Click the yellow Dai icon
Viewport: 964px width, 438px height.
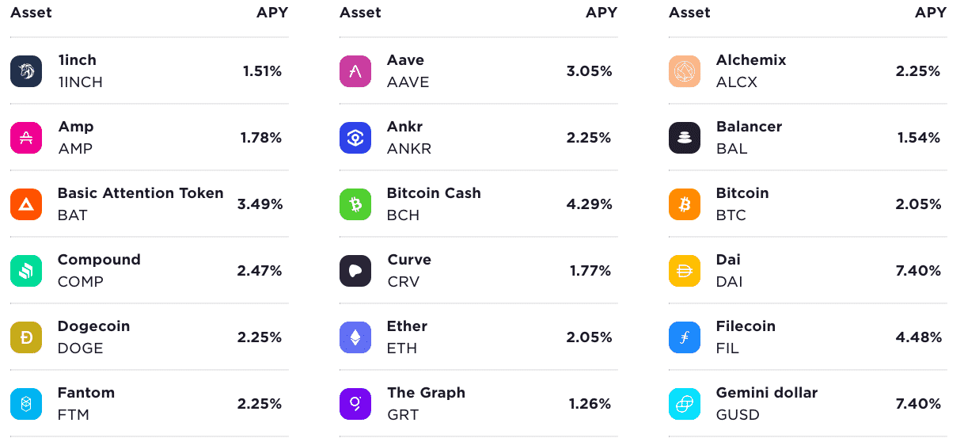(x=685, y=271)
